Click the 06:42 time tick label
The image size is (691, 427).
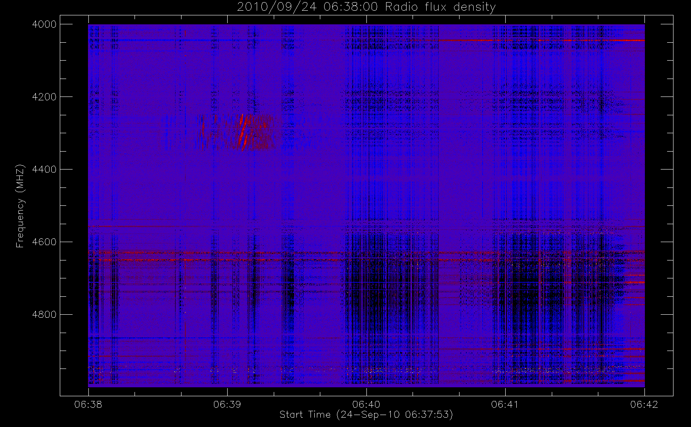point(644,404)
